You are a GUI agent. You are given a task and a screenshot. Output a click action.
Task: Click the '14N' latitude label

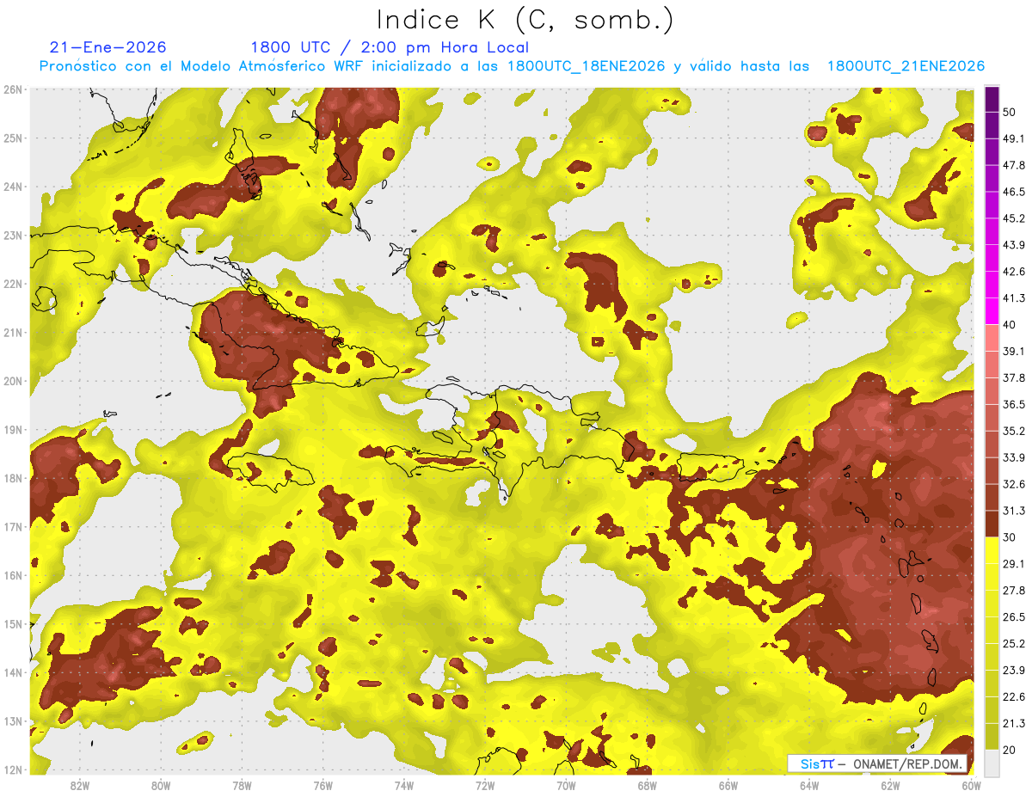pos(13,672)
